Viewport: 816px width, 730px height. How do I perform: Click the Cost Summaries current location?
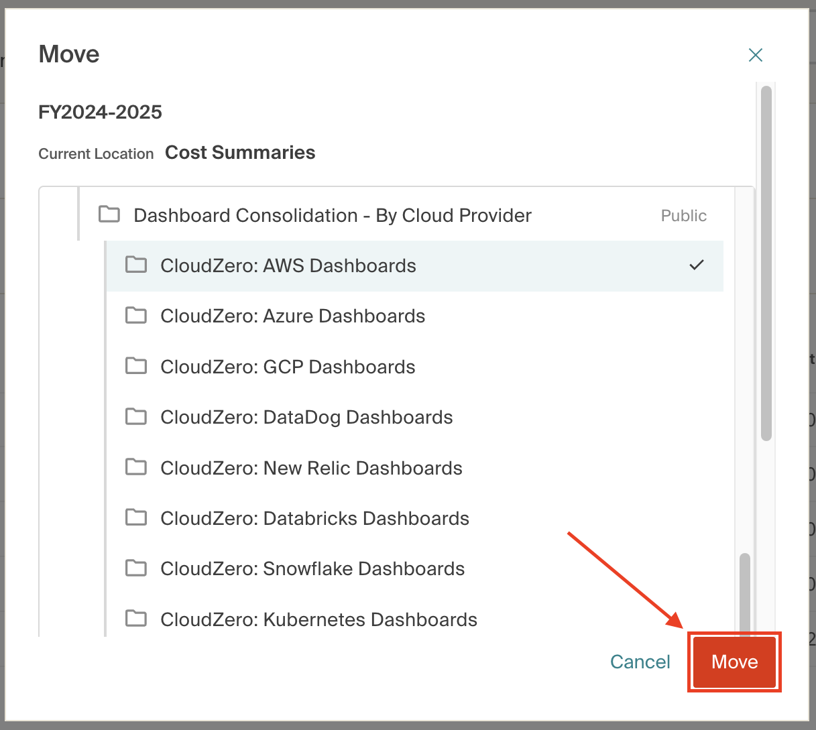[x=240, y=153]
